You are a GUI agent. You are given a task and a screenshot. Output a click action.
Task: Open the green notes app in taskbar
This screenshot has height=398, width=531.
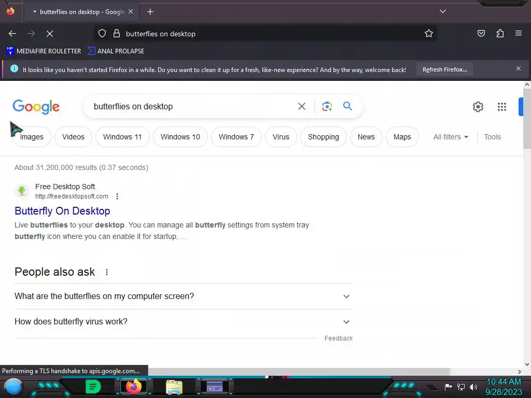click(93, 387)
